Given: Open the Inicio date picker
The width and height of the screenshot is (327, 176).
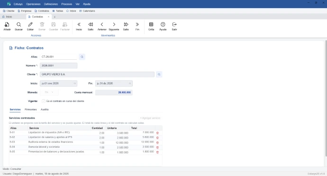Looking at the screenshot, I should [x=74, y=83].
